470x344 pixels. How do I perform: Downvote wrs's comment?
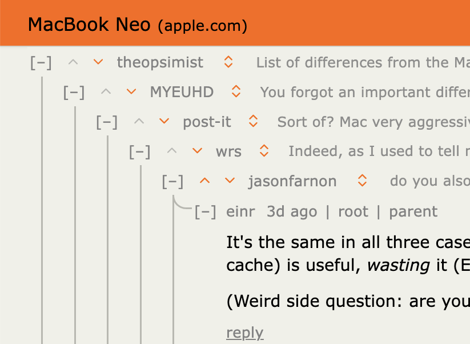tap(196, 151)
